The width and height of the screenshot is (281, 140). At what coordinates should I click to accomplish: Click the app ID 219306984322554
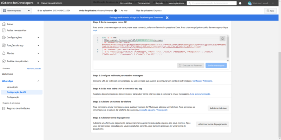point(61,11)
